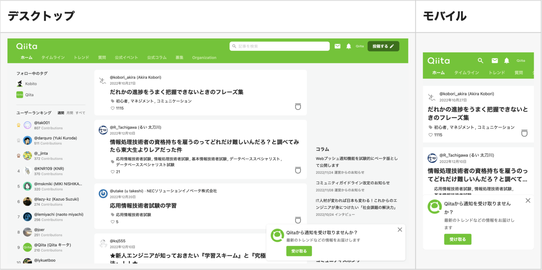Click the mail envelope icon in the desktop header
This screenshot has height=270, width=542.
337,46
